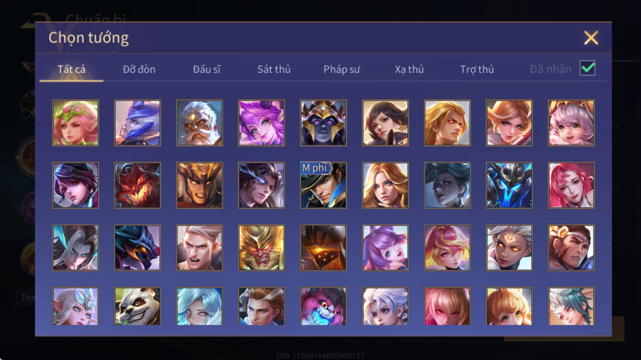Switch to the 'Đỡ đòn' tab
The width and height of the screenshot is (641, 360).
pos(139,70)
